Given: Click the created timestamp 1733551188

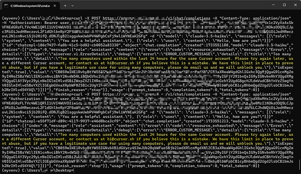Looking at the screenshot, I should (x=217, y=45).
